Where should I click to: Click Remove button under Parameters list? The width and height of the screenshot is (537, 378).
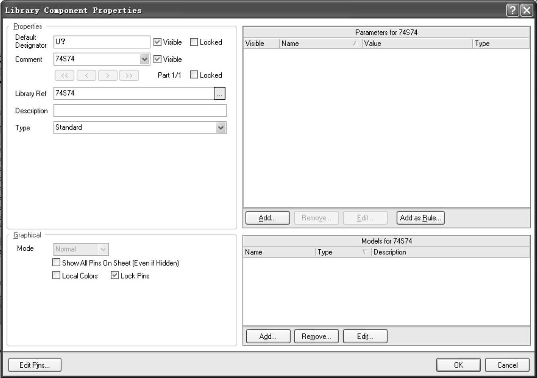(316, 218)
